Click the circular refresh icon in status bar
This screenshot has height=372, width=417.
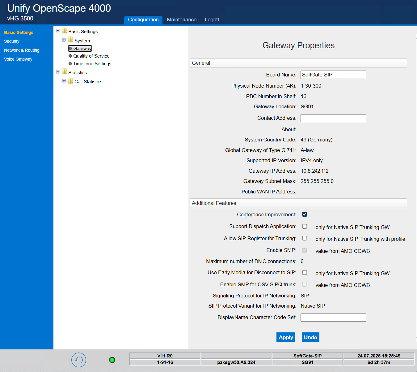78,360
